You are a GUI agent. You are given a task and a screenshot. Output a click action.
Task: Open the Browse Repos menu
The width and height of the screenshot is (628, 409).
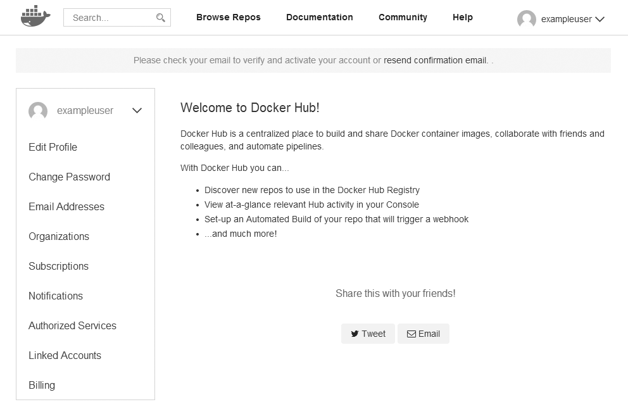[x=228, y=17]
